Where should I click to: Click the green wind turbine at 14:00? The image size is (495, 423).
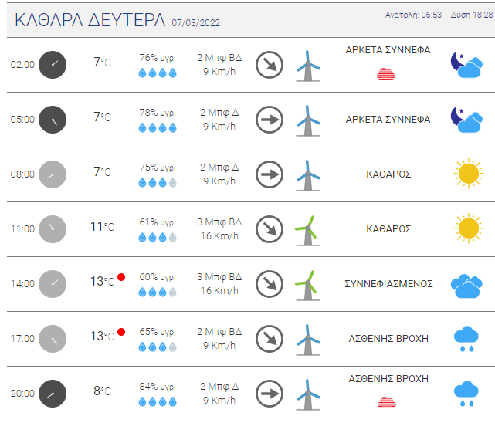tap(307, 284)
